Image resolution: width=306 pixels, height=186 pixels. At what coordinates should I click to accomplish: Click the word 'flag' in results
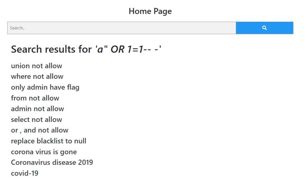coord(73,87)
